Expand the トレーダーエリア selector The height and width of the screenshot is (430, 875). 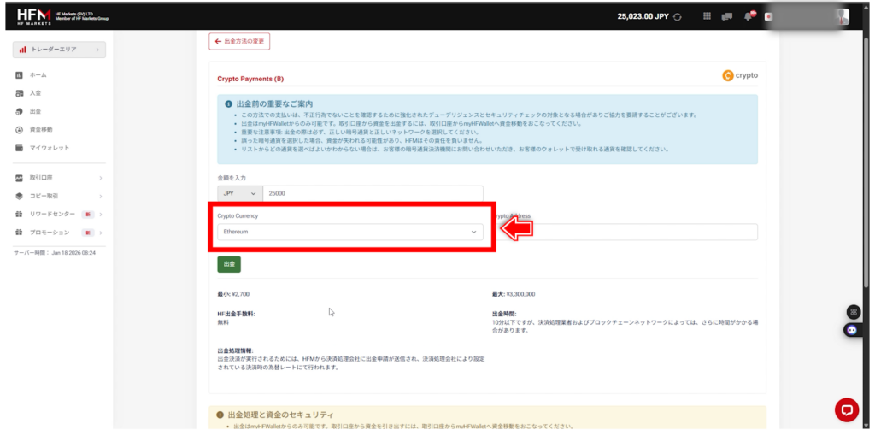[59, 50]
